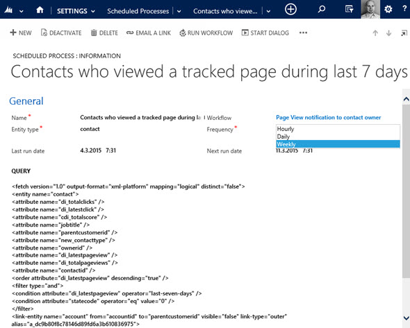Open the more commands ellipsis
This screenshot has width=410, height=328.
click(303, 33)
